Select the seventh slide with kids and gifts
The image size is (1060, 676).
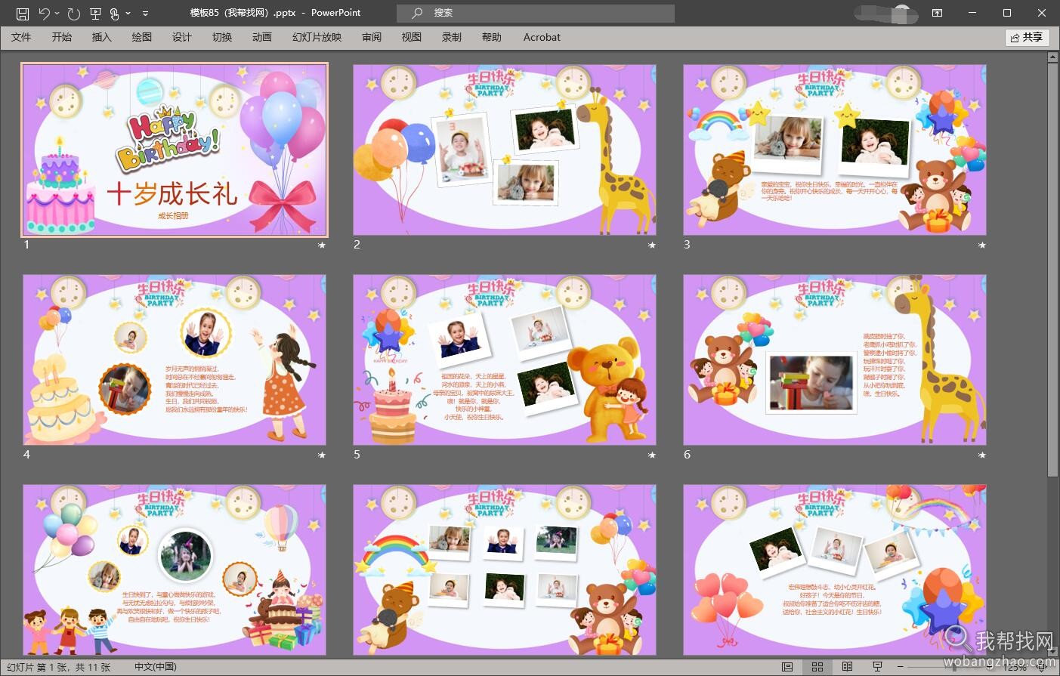(x=175, y=570)
